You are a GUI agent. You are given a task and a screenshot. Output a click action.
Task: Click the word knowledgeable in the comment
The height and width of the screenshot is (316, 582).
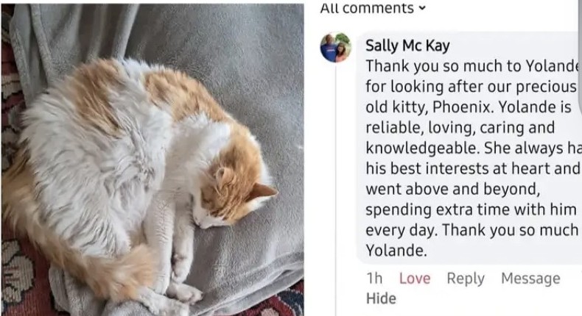421,148
